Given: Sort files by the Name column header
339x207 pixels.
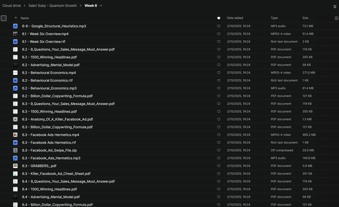Looking at the screenshot, I should click(x=24, y=18).
